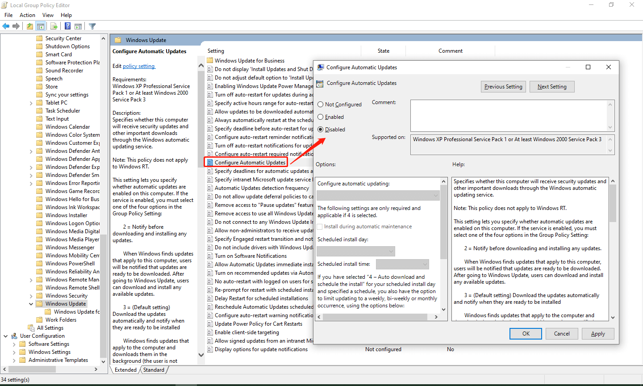Expand Software Settings tree node

pyautogui.click(x=14, y=344)
